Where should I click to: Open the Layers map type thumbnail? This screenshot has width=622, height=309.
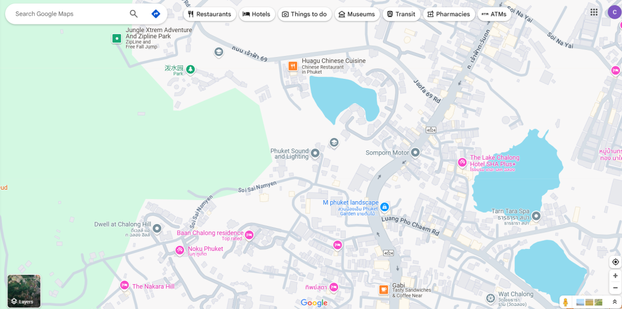click(24, 291)
